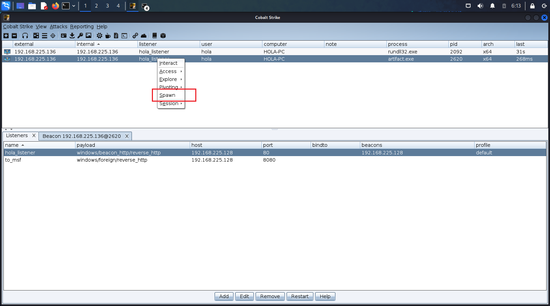Click the beacon icon for rundll32.exe row

pyautogui.click(x=7, y=52)
